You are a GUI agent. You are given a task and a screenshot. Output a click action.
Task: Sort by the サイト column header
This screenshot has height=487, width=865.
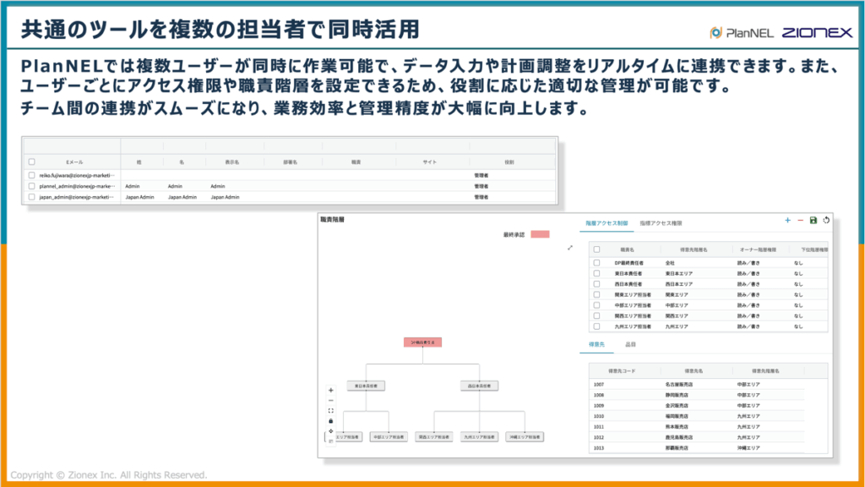430,161
